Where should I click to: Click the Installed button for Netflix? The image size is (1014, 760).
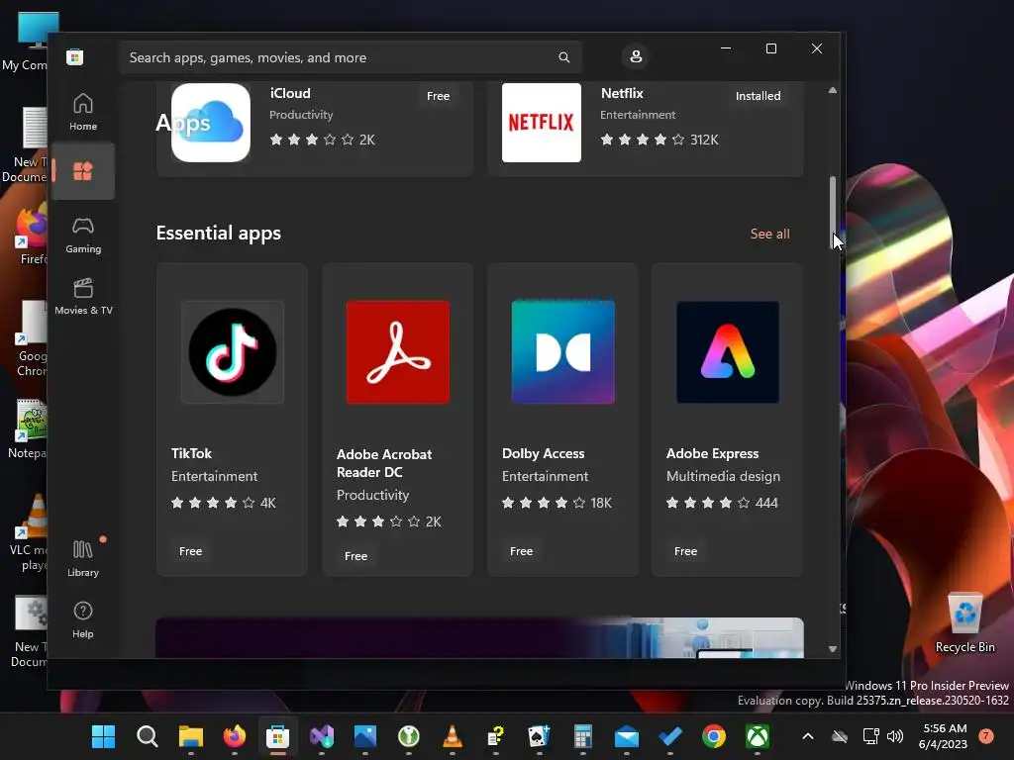758,96
